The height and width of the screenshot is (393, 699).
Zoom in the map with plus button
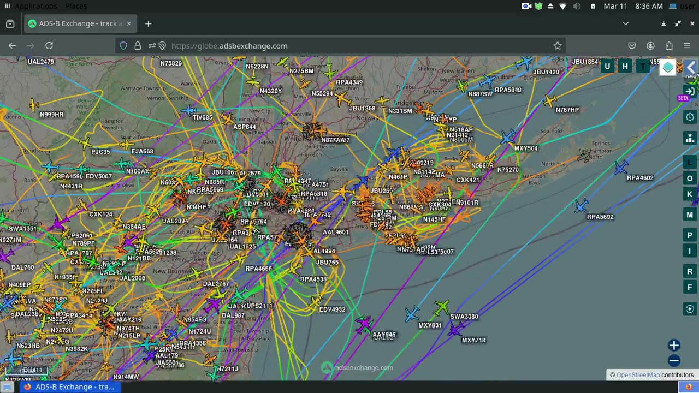tap(674, 345)
